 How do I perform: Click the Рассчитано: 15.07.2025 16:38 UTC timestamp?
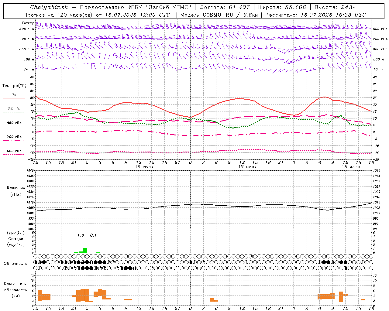coord(315,15)
